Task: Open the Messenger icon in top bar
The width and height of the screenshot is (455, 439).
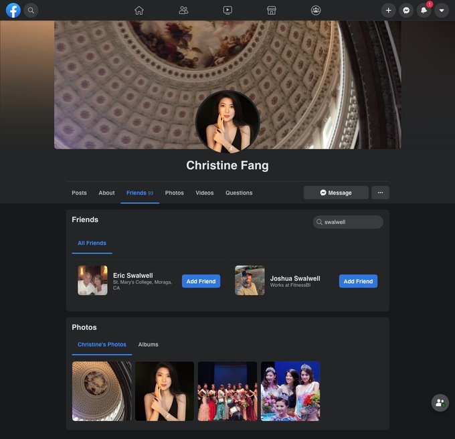Action: coord(406,10)
